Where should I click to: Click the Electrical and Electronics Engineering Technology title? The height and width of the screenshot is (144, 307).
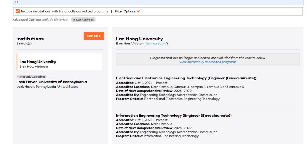[x=186, y=78]
